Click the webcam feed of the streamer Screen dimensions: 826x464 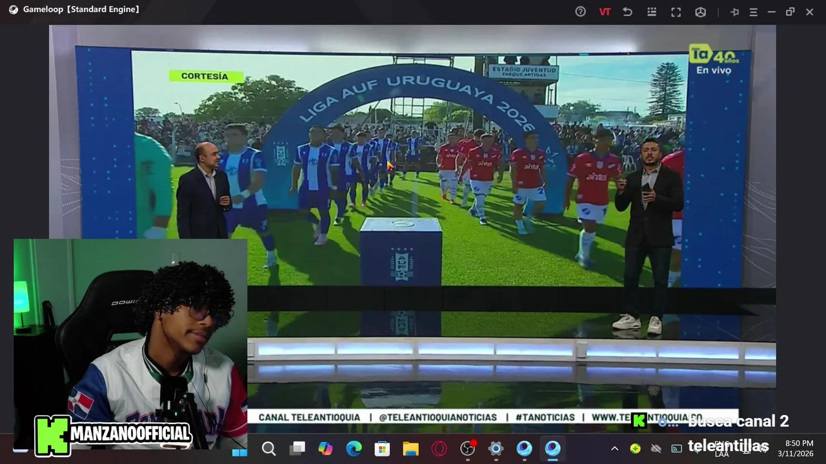(x=130, y=344)
